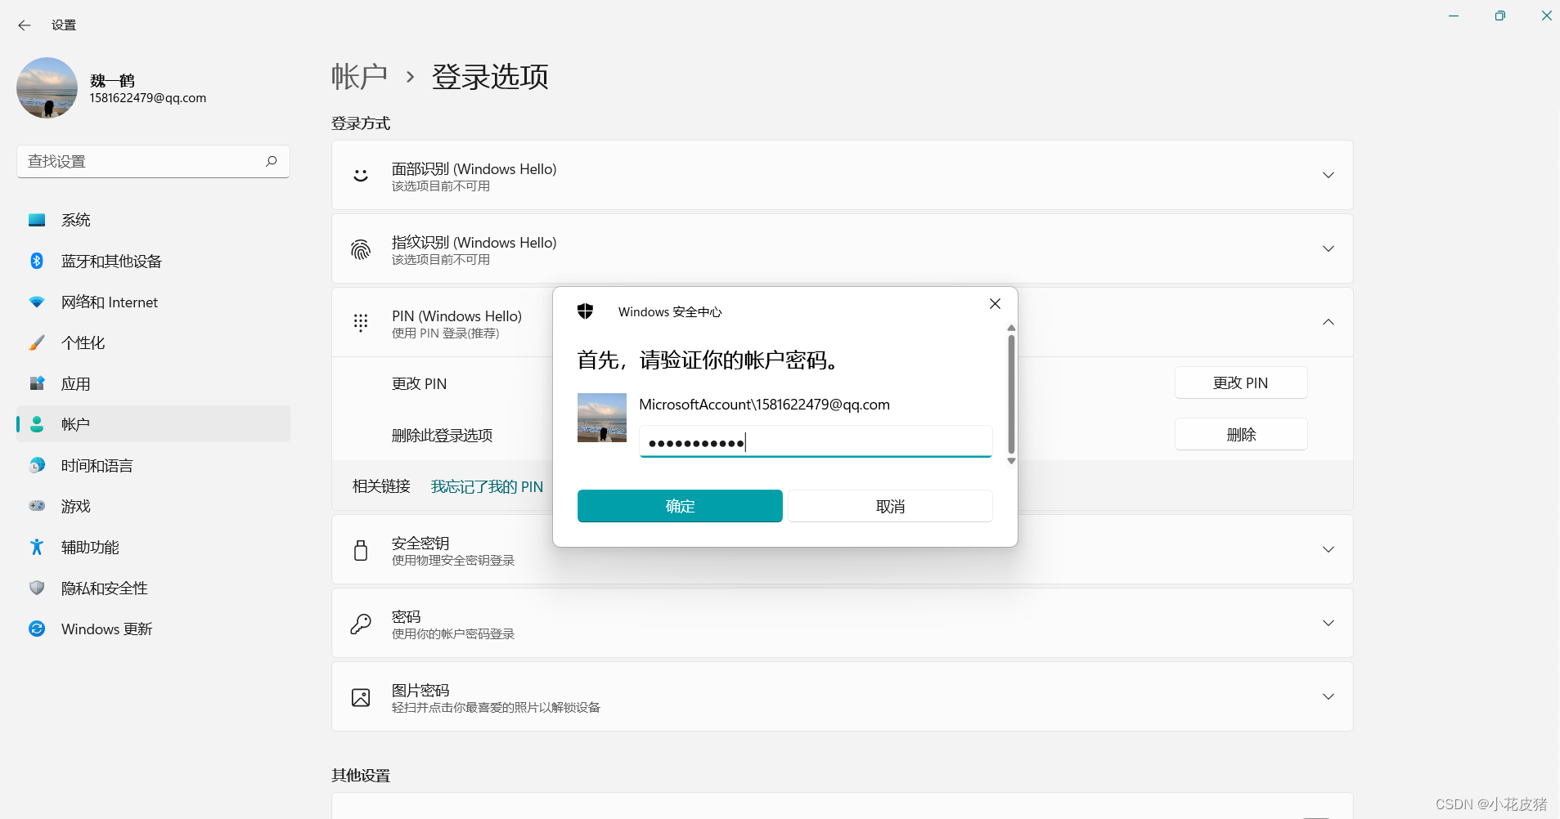Click the Gaming controller icon in sidebar

click(x=37, y=506)
